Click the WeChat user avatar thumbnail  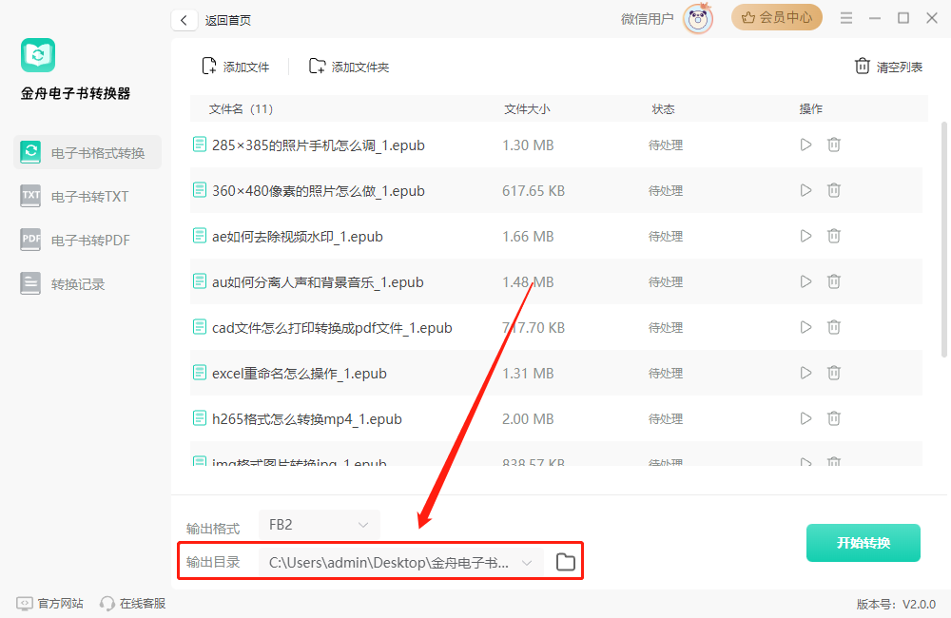(x=697, y=19)
